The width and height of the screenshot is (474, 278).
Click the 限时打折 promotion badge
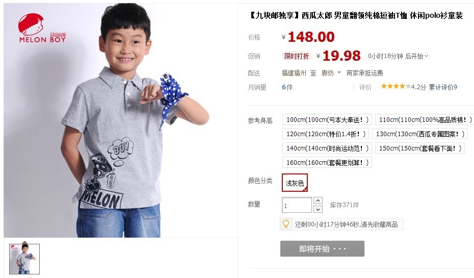coord(297,56)
